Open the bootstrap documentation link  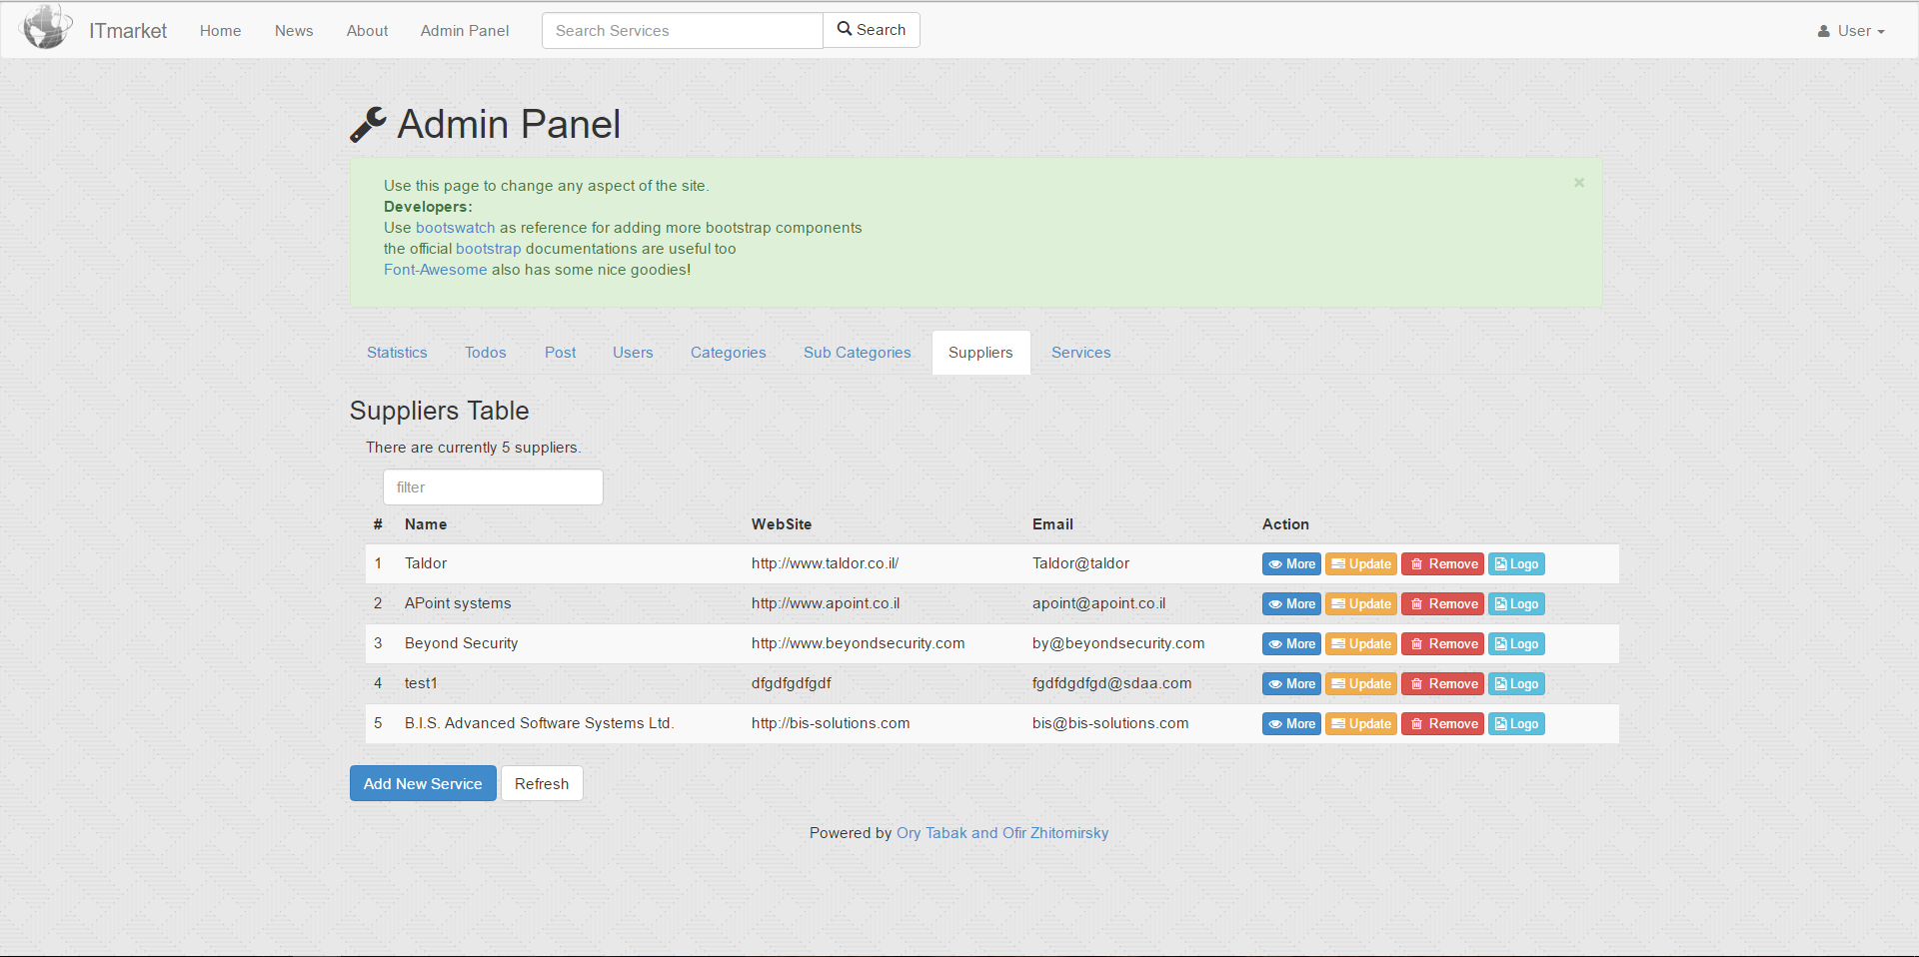[x=489, y=249]
